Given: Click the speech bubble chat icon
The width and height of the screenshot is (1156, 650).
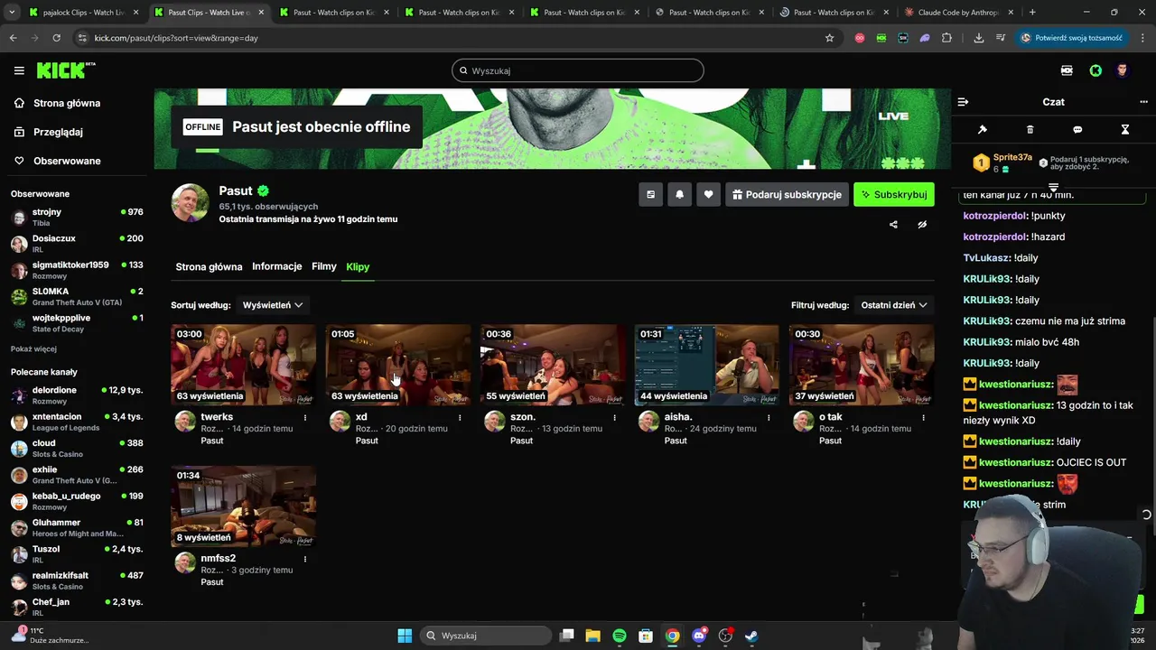Looking at the screenshot, I should point(1077,130).
